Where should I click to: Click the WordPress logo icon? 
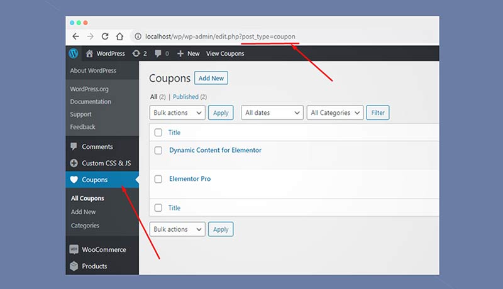click(x=74, y=53)
